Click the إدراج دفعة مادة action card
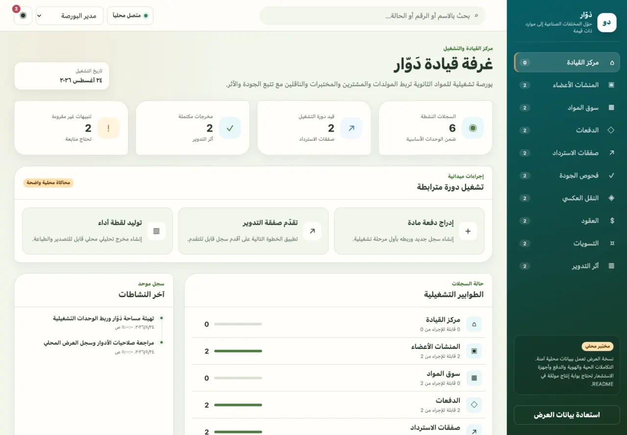Image resolution: width=627 pixels, height=435 pixels. [x=409, y=231]
